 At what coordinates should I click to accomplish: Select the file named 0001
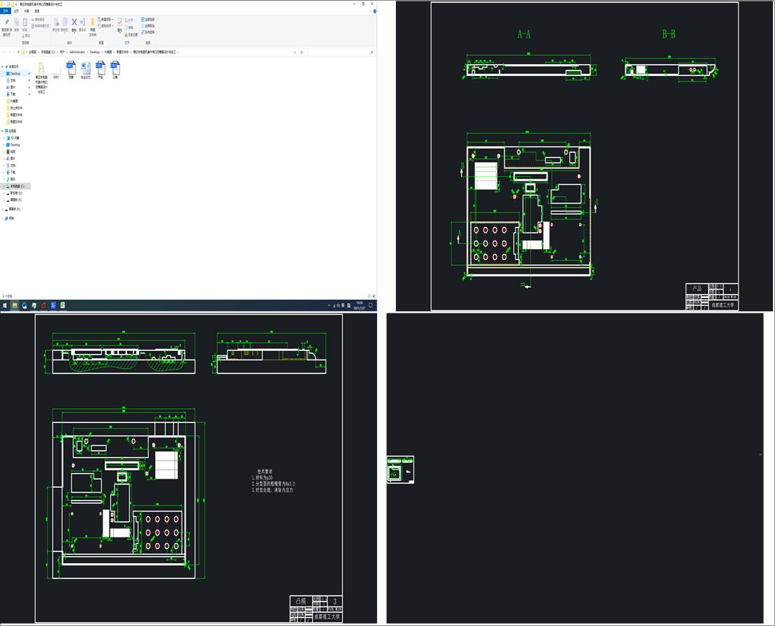coord(56,70)
